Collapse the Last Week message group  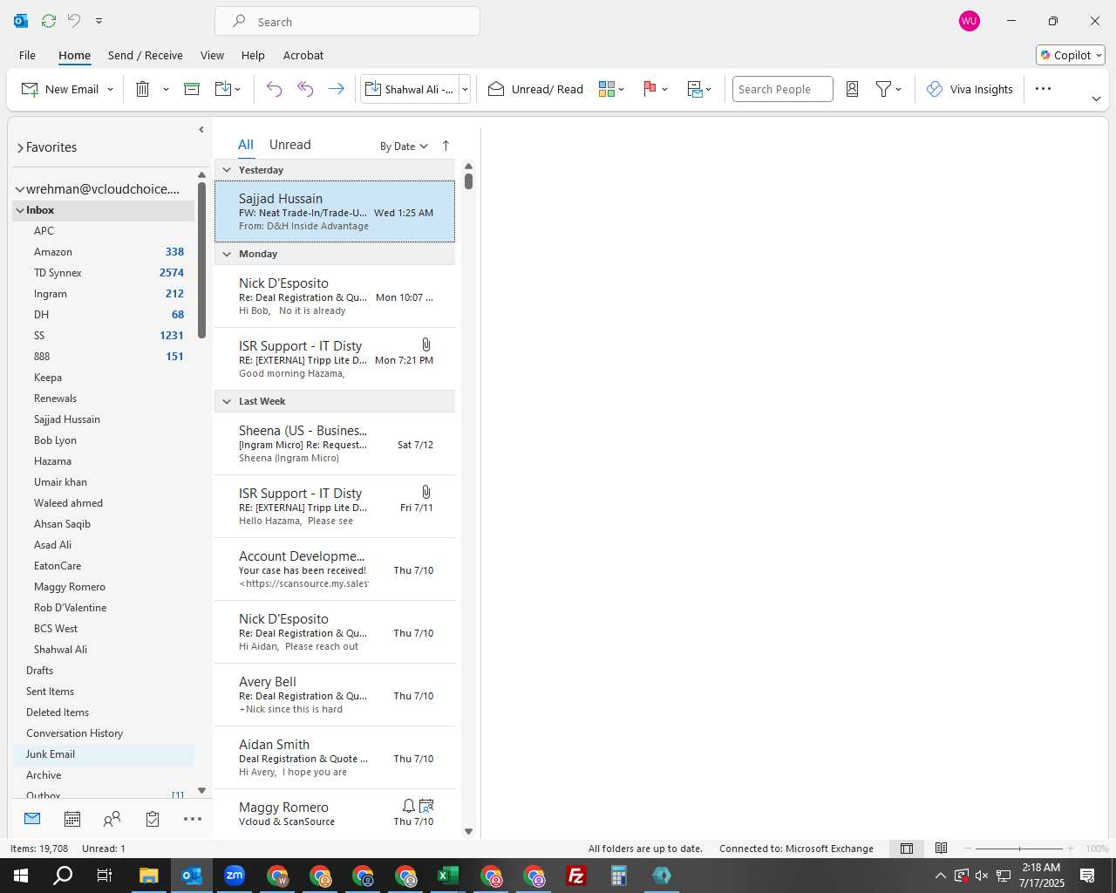[227, 401]
